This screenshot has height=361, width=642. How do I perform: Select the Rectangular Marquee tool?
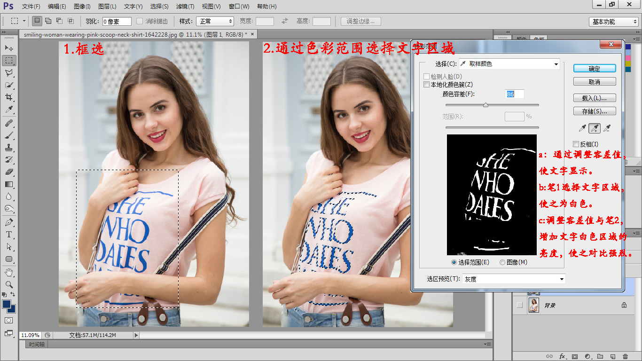(9, 60)
